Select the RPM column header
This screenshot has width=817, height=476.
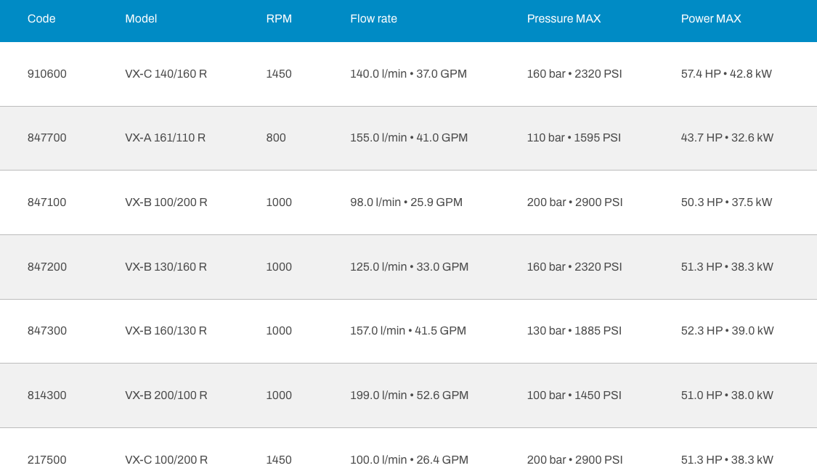279,19
